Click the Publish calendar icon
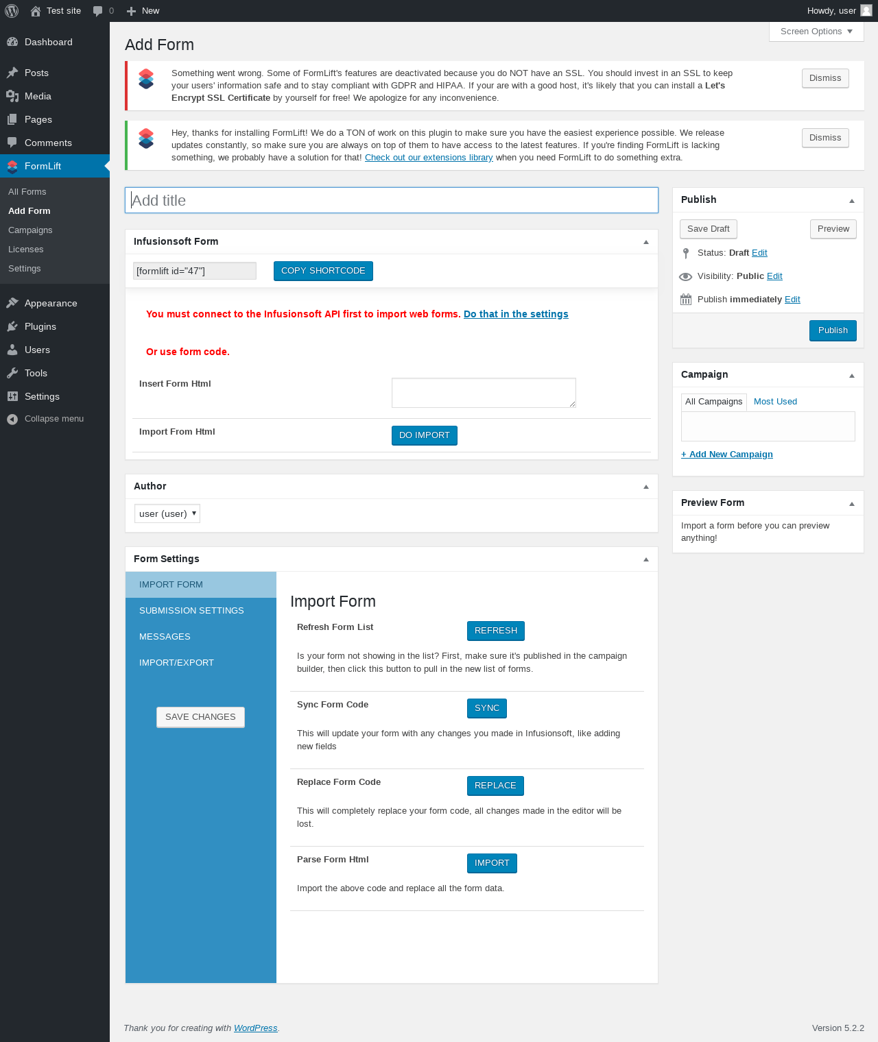The image size is (878, 1042). click(x=686, y=300)
